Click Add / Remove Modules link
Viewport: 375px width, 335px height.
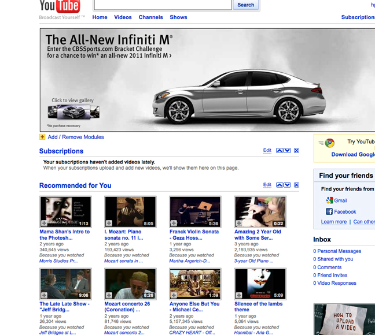click(x=76, y=137)
